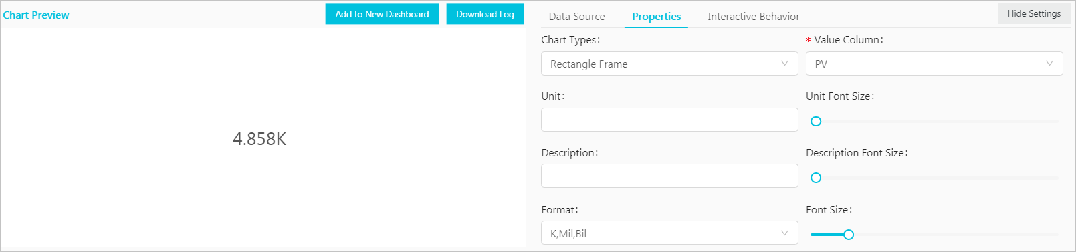The height and width of the screenshot is (252, 1076).
Task: Expand the K,Mil,Bil format selector
Action: (x=669, y=233)
